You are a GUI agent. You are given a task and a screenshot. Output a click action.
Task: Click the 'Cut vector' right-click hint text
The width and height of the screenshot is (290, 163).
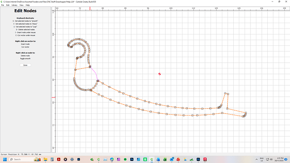tap(25, 47)
